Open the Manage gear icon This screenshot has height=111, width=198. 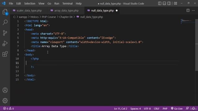coord(5,101)
